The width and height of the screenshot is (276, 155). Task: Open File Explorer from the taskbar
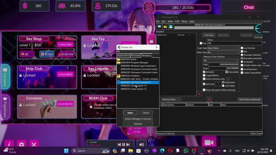point(131,151)
